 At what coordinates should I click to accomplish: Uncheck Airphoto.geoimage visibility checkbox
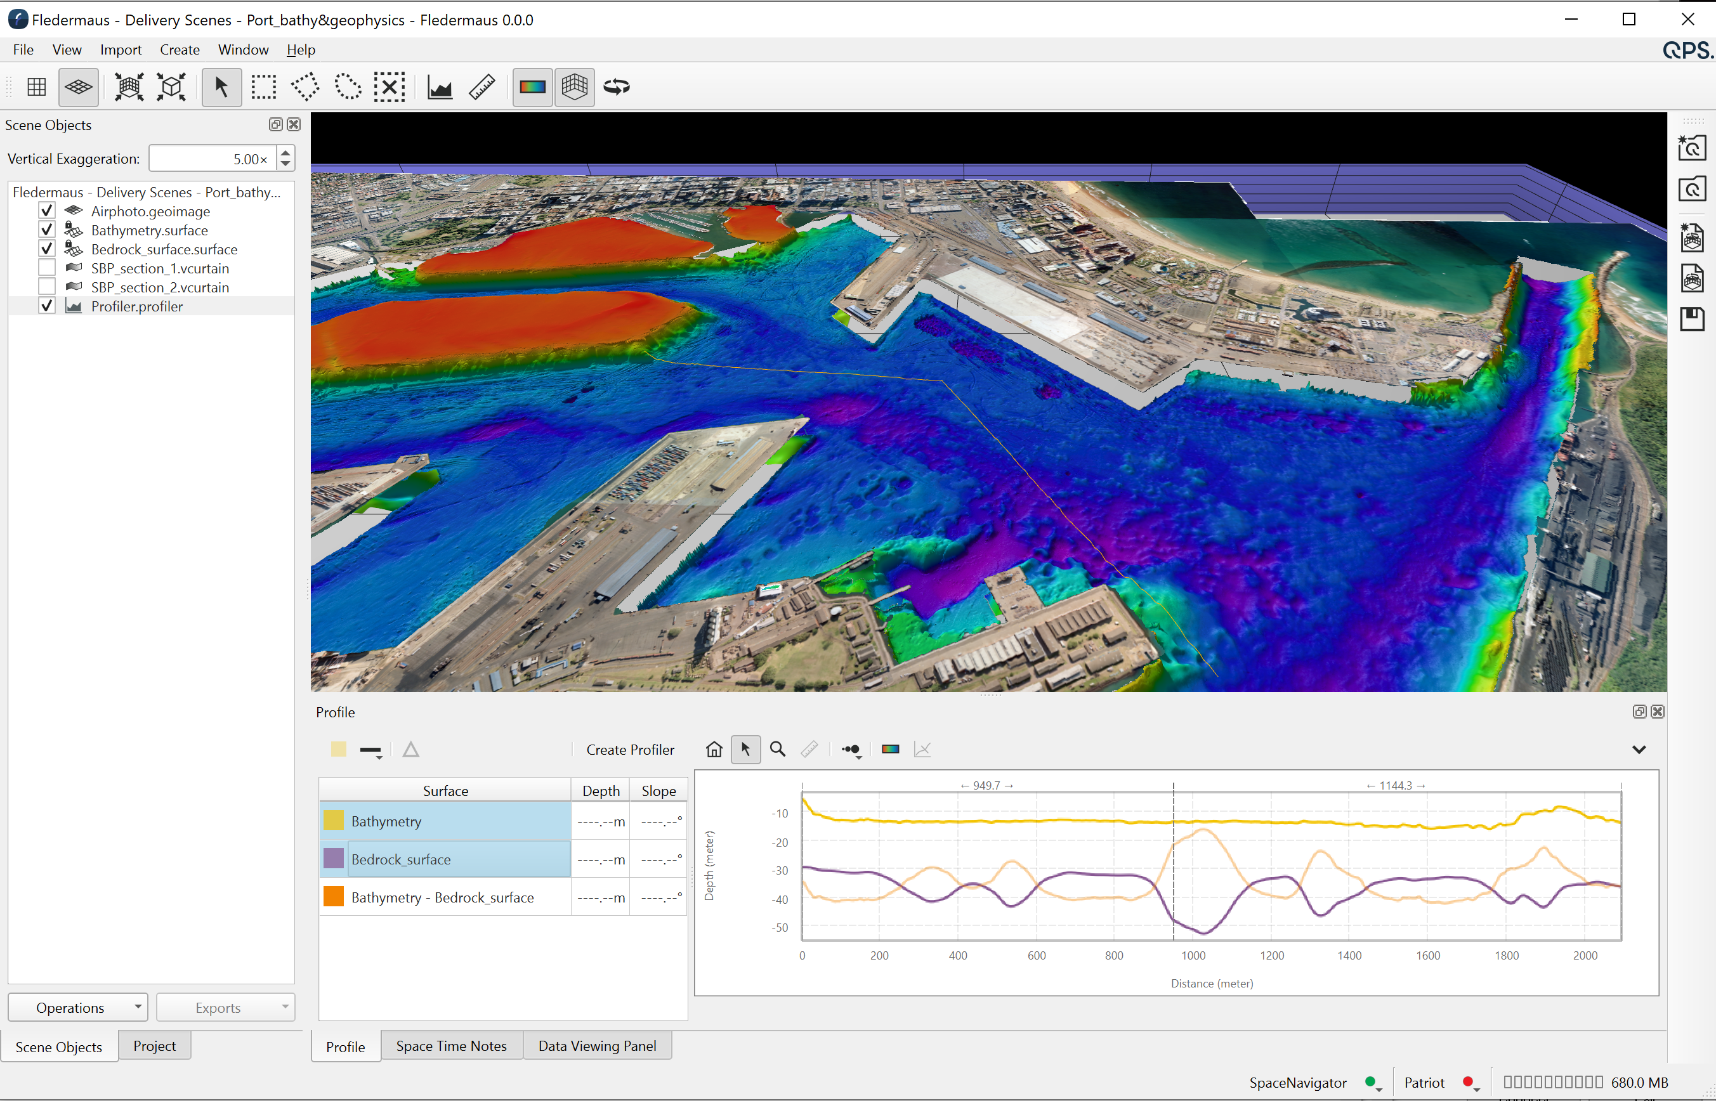pos(46,211)
